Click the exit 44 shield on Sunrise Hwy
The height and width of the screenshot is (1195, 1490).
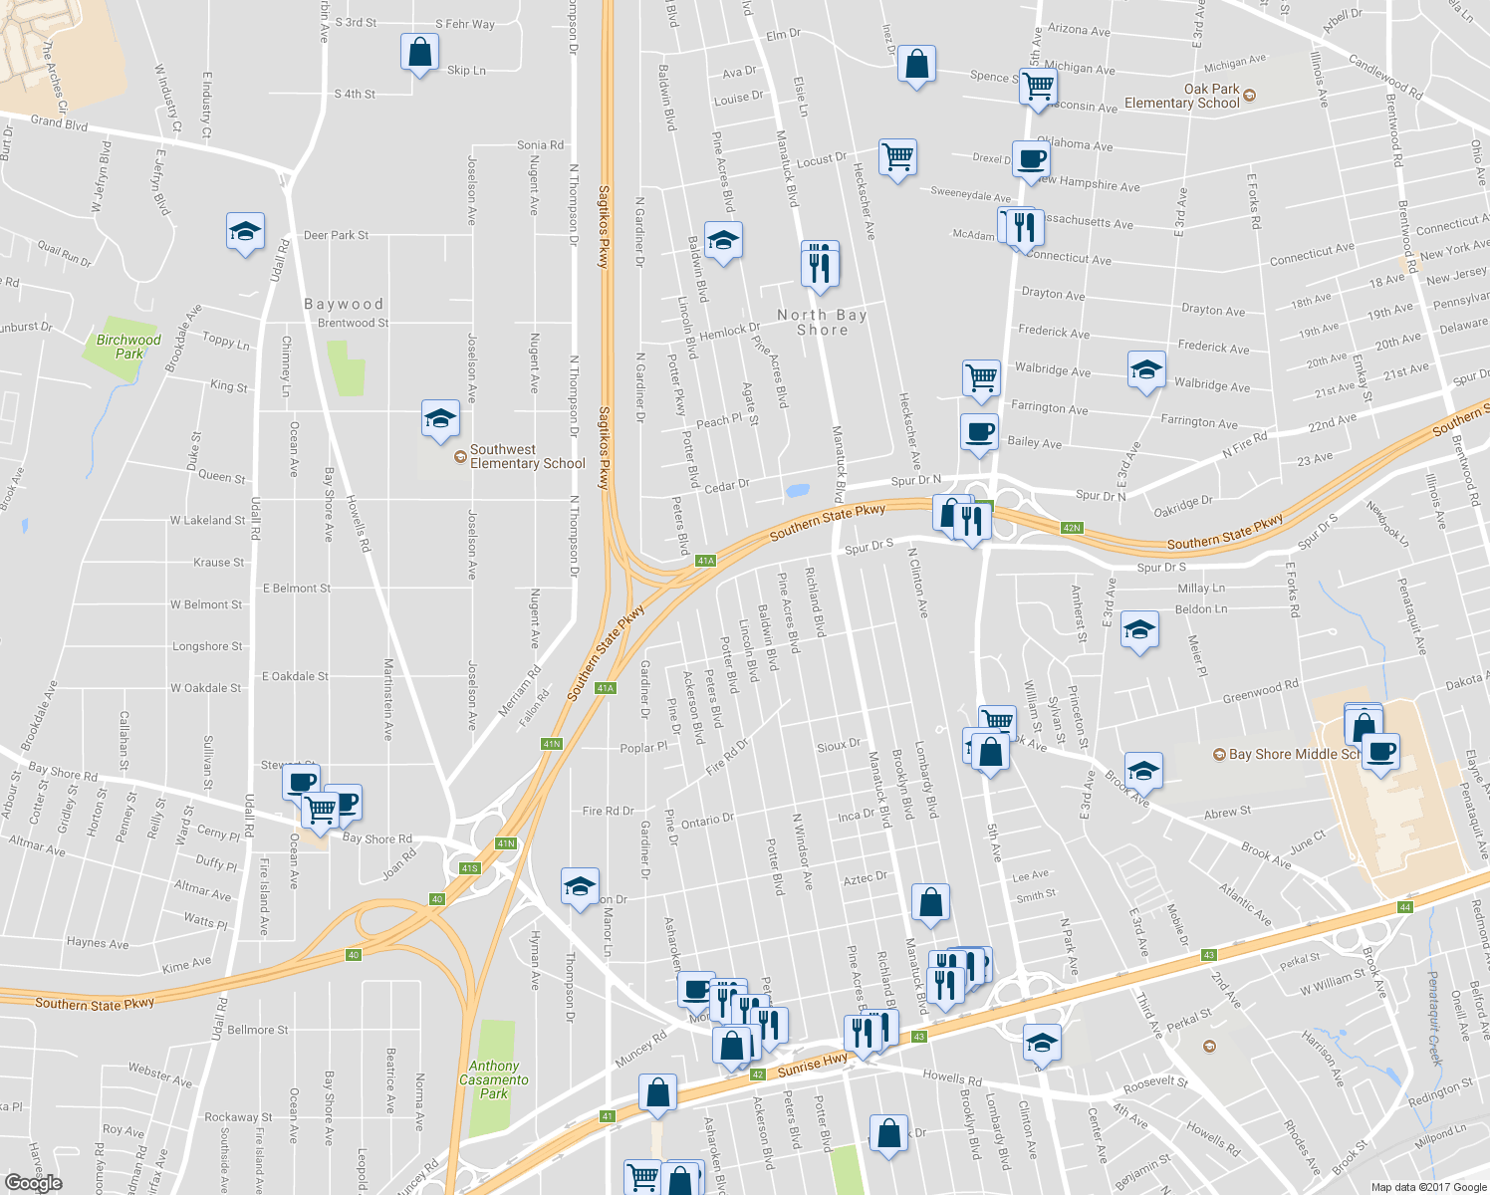1405,907
